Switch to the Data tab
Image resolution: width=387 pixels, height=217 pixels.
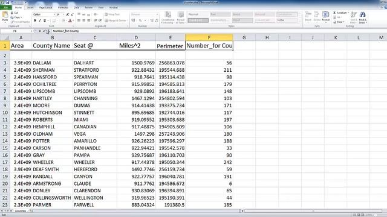pos(77,8)
